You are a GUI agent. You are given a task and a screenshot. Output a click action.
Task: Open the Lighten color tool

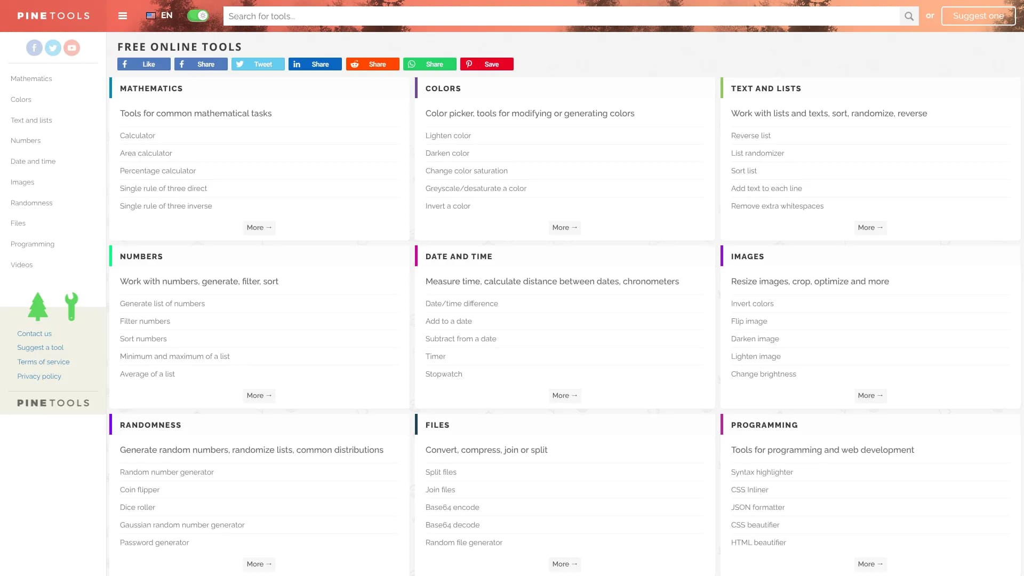(x=448, y=135)
